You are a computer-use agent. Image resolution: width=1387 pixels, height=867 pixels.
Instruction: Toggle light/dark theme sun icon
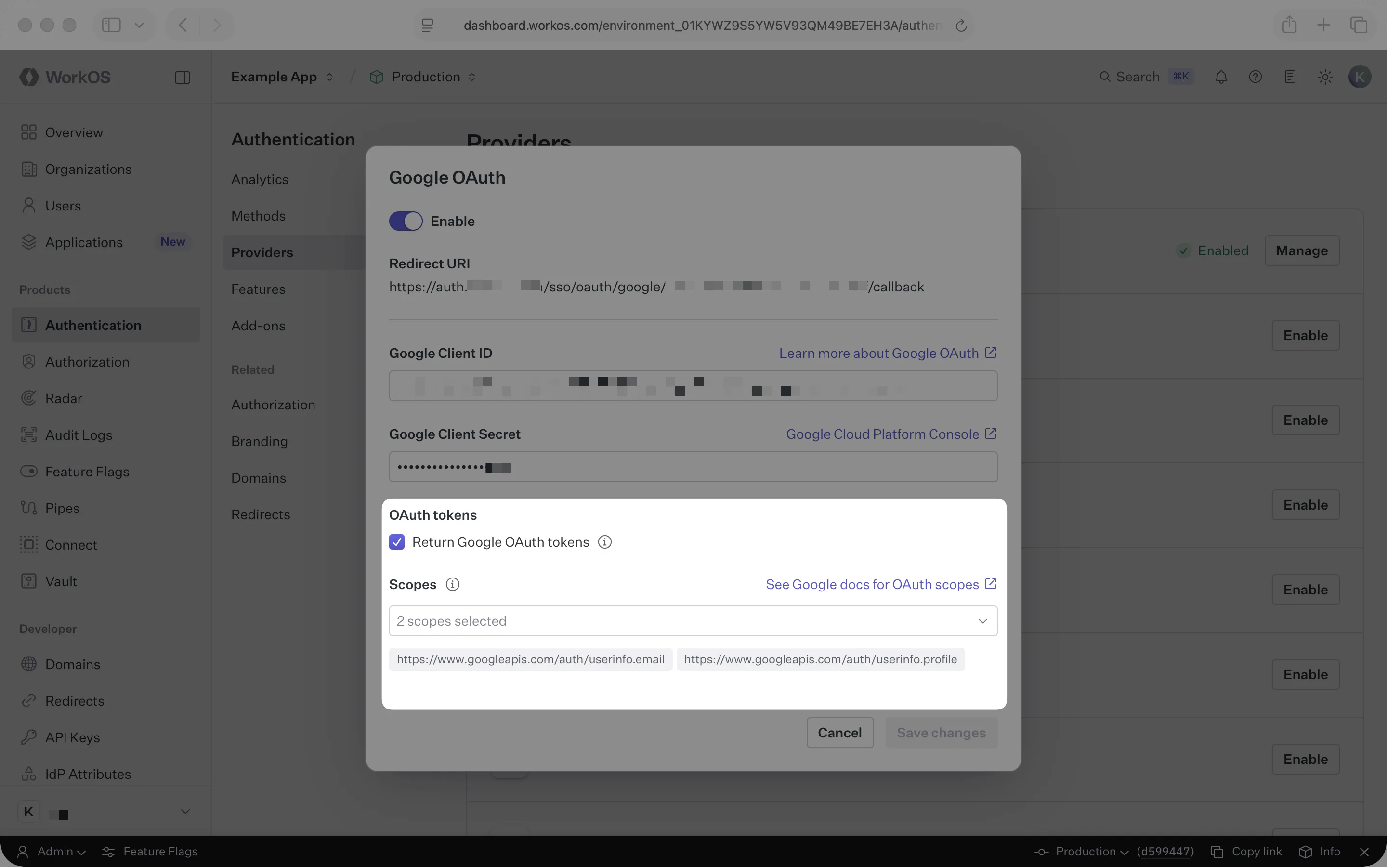[x=1324, y=77]
